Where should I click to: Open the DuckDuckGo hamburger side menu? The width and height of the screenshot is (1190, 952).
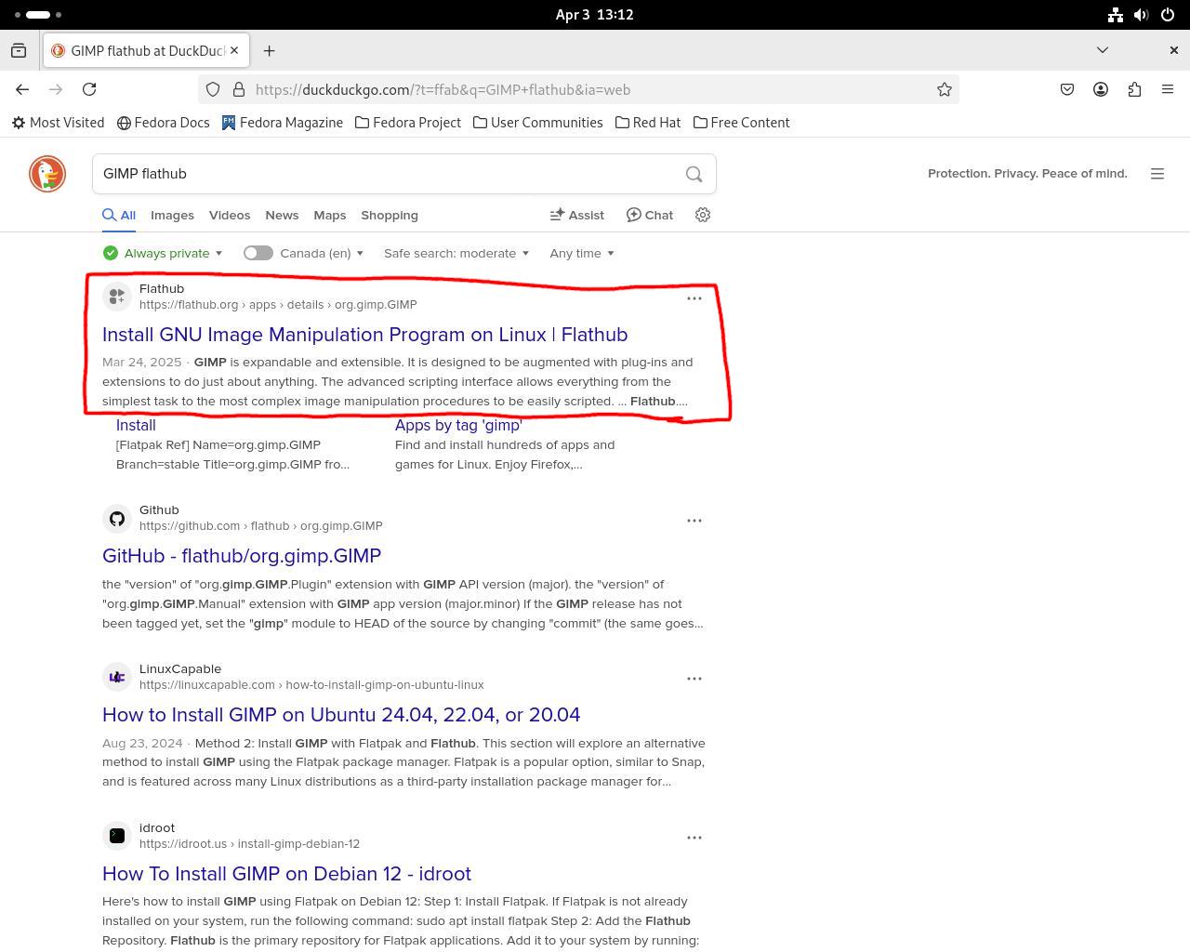(1157, 174)
